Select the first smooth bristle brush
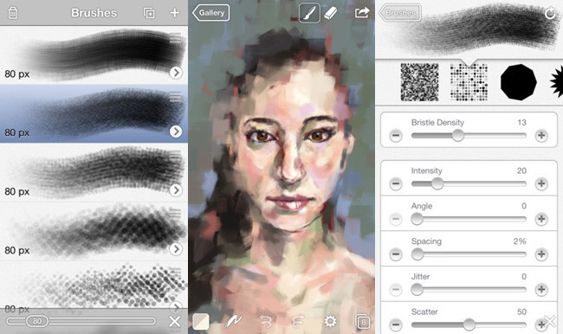Image resolution: width=563 pixels, height=334 pixels. [x=94, y=55]
